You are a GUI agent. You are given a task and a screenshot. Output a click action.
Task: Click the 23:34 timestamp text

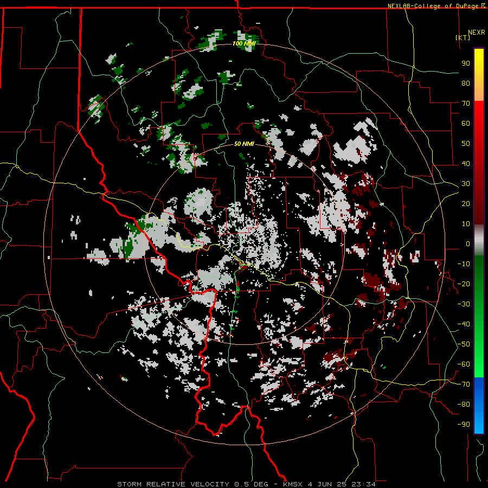(363, 484)
